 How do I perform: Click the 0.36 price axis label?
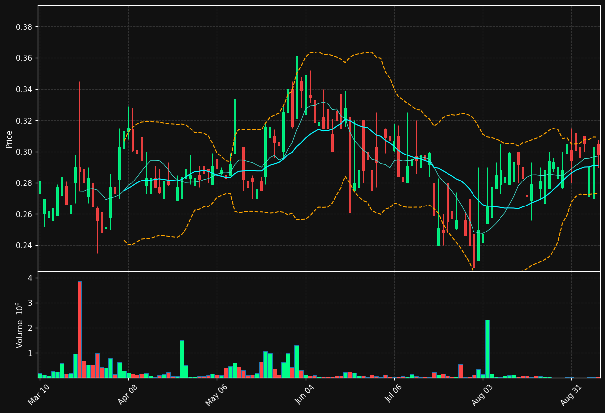click(25, 58)
